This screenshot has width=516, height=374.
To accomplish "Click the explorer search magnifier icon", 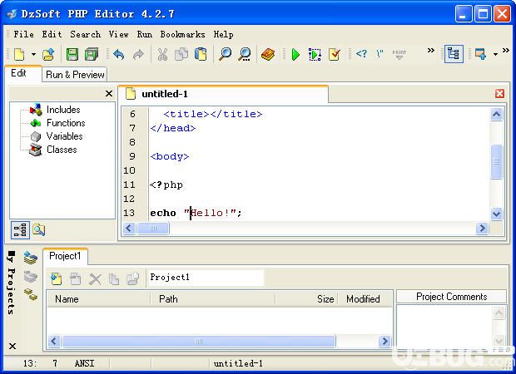I will click(x=39, y=229).
